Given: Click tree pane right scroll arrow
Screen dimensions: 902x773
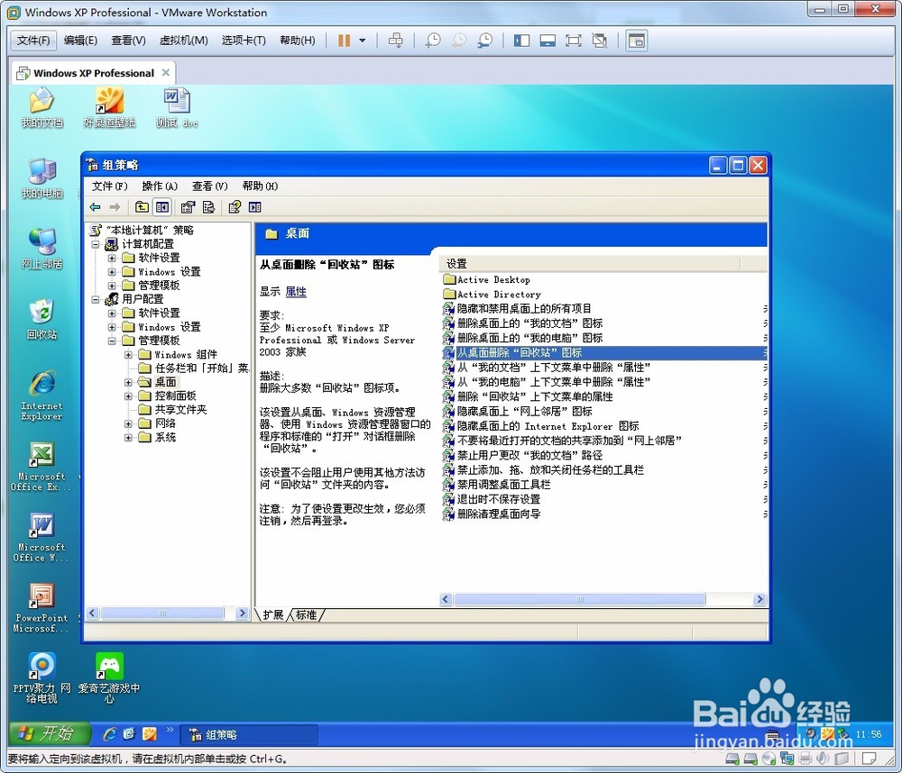Looking at the screenshot, I should [242, 614].
